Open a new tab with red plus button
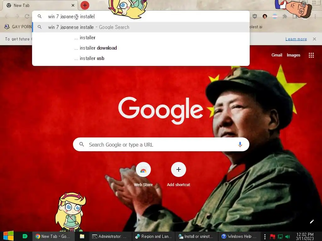 [x=85, y=5]
